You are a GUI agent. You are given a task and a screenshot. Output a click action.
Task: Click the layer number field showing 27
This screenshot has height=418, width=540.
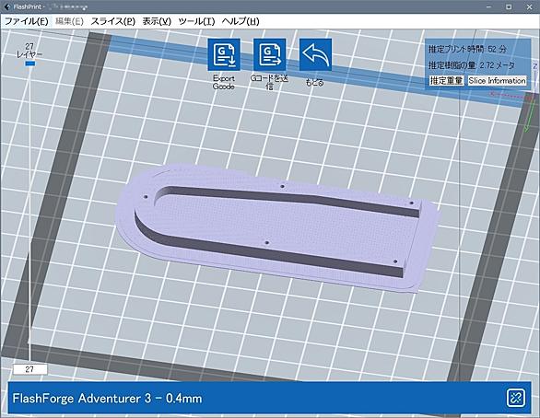point(30,369)
